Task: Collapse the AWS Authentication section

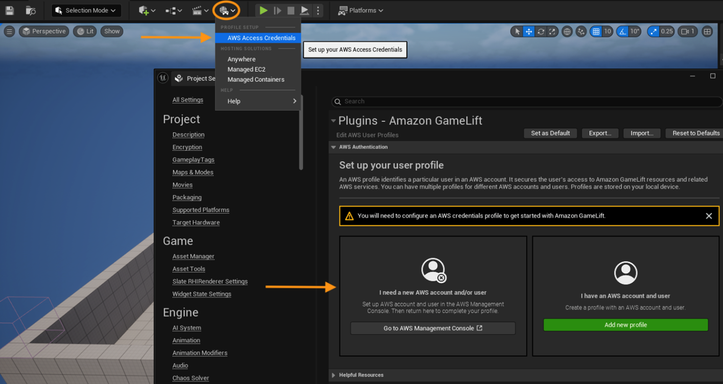Action: click(x=334, y=147)
